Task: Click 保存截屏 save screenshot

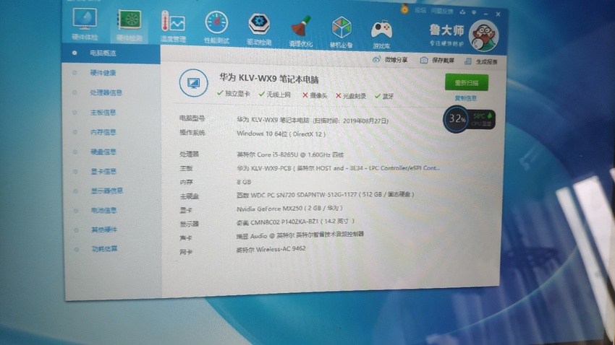Action: [x=437, y=60]
